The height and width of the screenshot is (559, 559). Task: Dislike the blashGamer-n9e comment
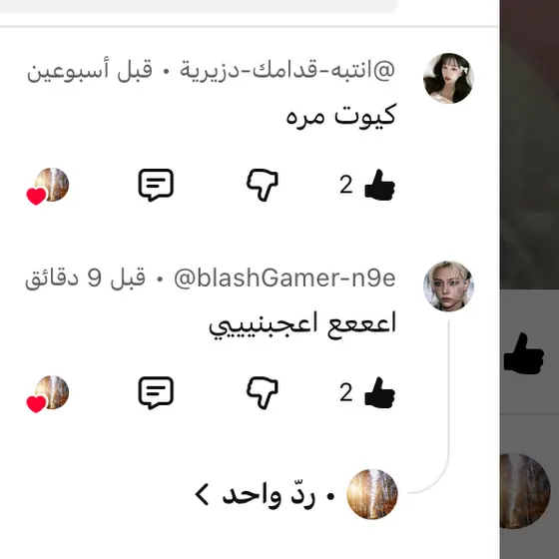pos(263,392)
